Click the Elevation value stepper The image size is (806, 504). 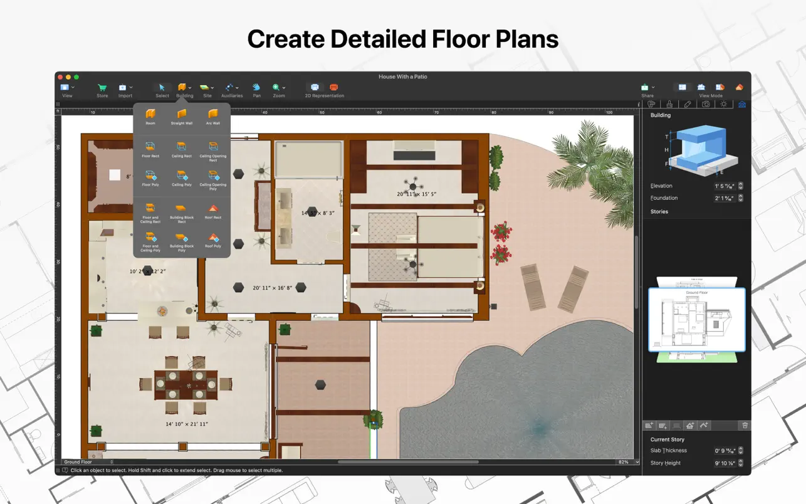pos(741,186)
